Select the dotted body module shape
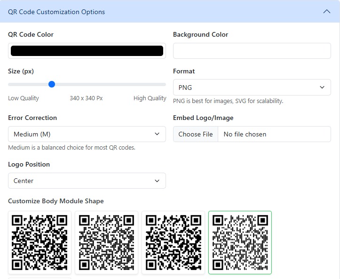The width and height of the screenshot is (340, 279). pyautogui.click(x=106, y=243)
